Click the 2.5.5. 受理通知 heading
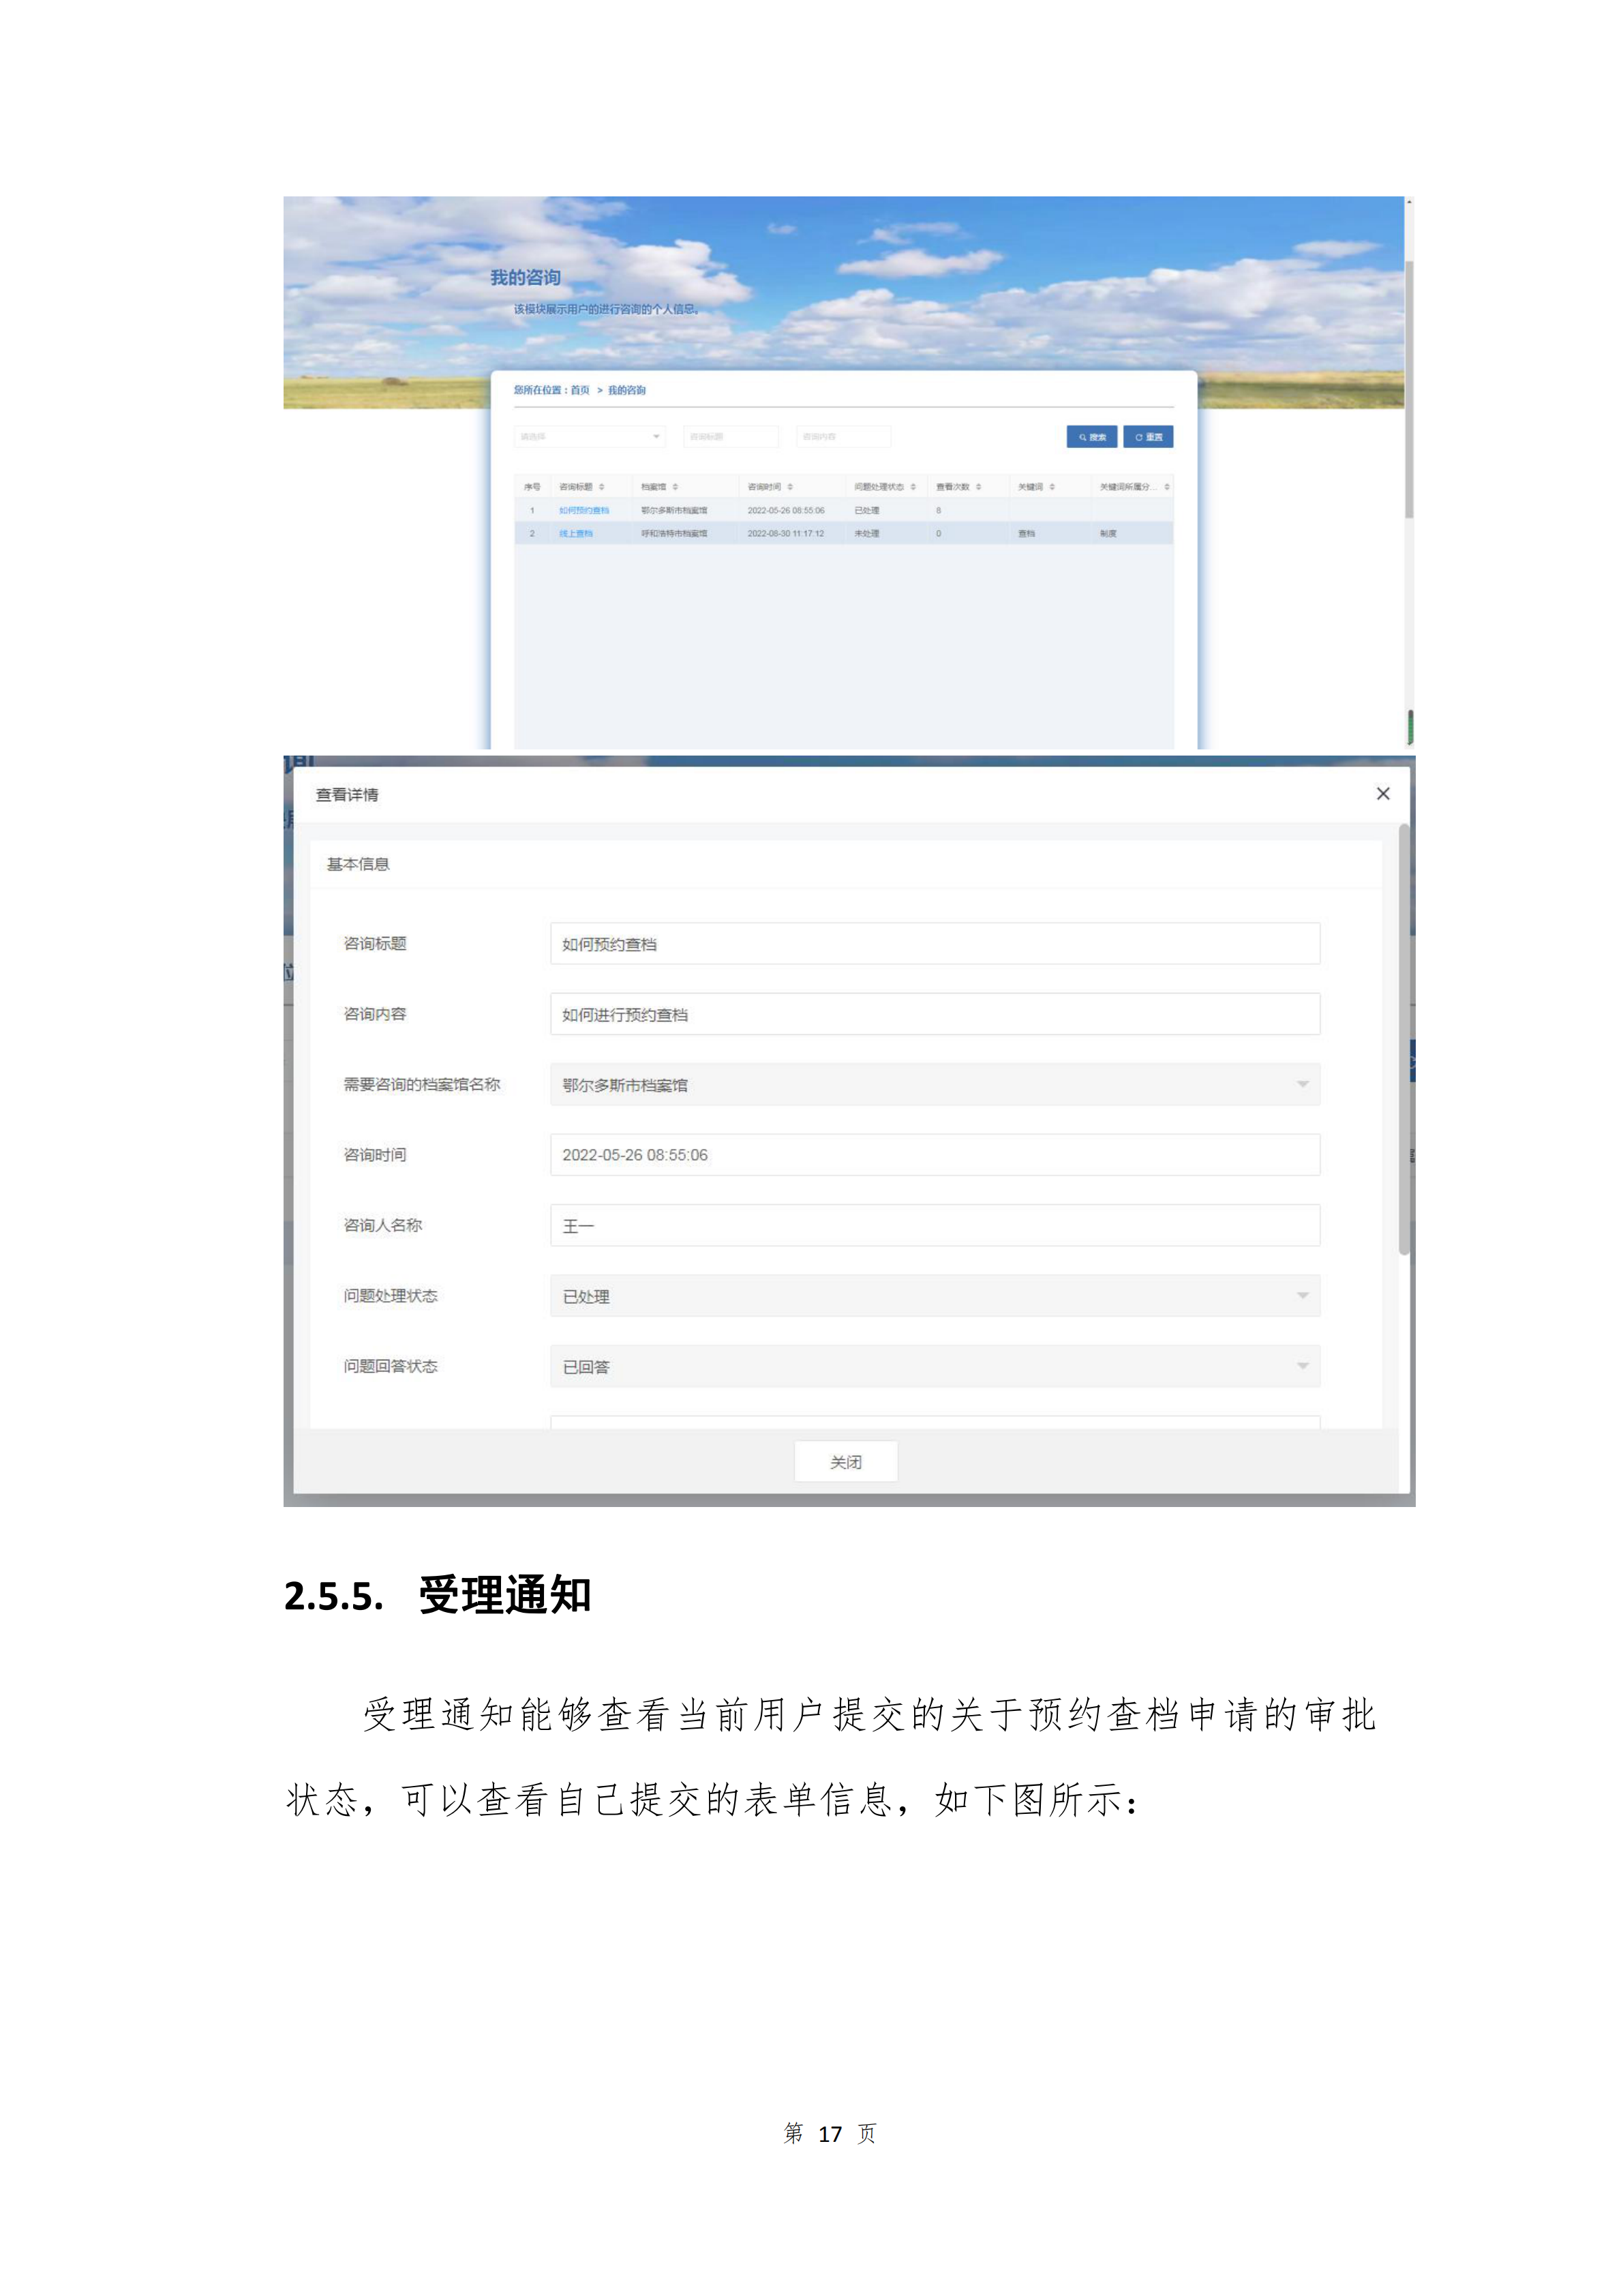The height and width of the screenshot is (2296, 1623). 438,1595
